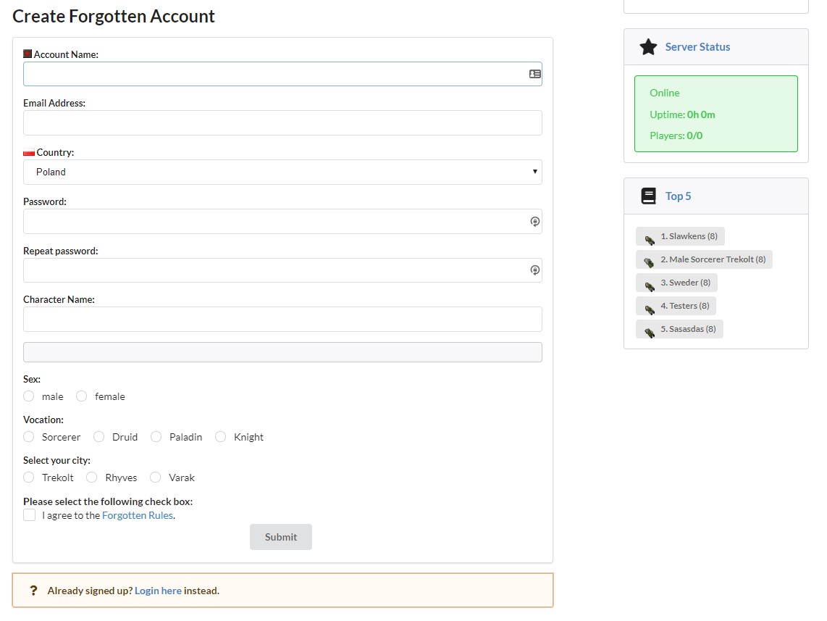Click the key icon in Repeat password field
This screenshot has width=827, height=621.
[x=535, y=270]
